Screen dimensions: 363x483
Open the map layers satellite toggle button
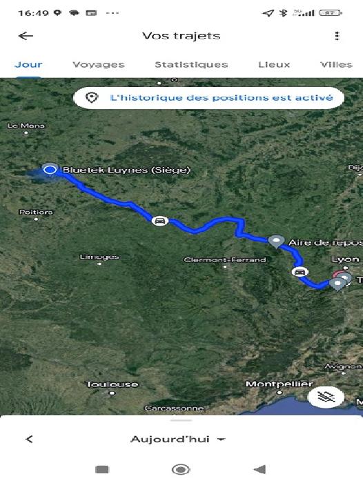pyautogui.click(x=326, y=397)
